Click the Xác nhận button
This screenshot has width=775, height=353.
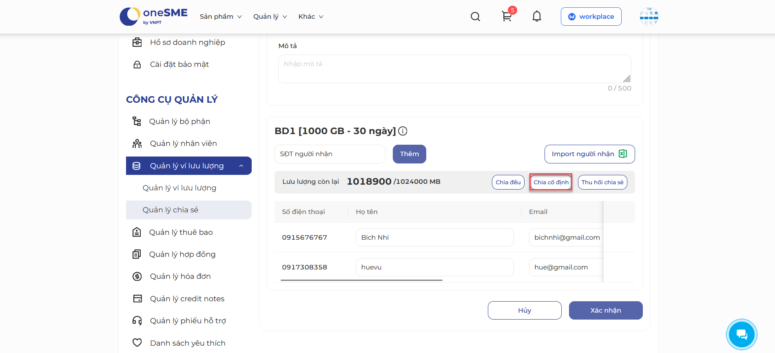coord(606,311)
